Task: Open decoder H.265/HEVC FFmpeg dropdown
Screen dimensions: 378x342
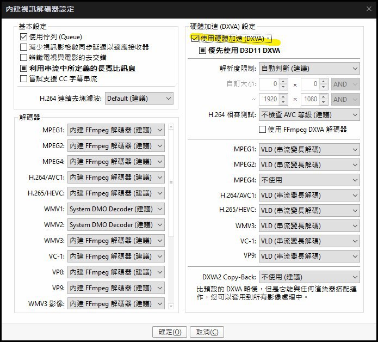Action: coord(116,193)
